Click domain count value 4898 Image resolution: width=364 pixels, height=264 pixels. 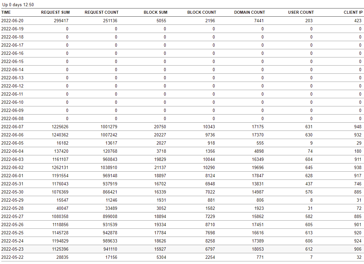(258, 151)
